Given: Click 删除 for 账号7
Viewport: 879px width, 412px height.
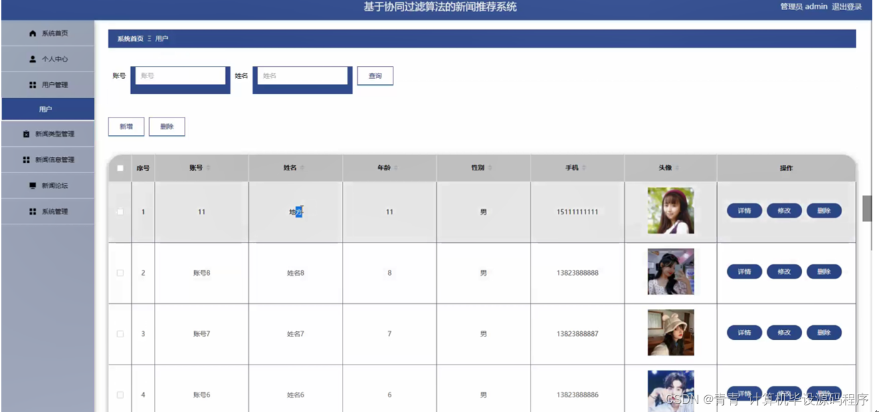Looking at the screenshot, I should 824,333.
